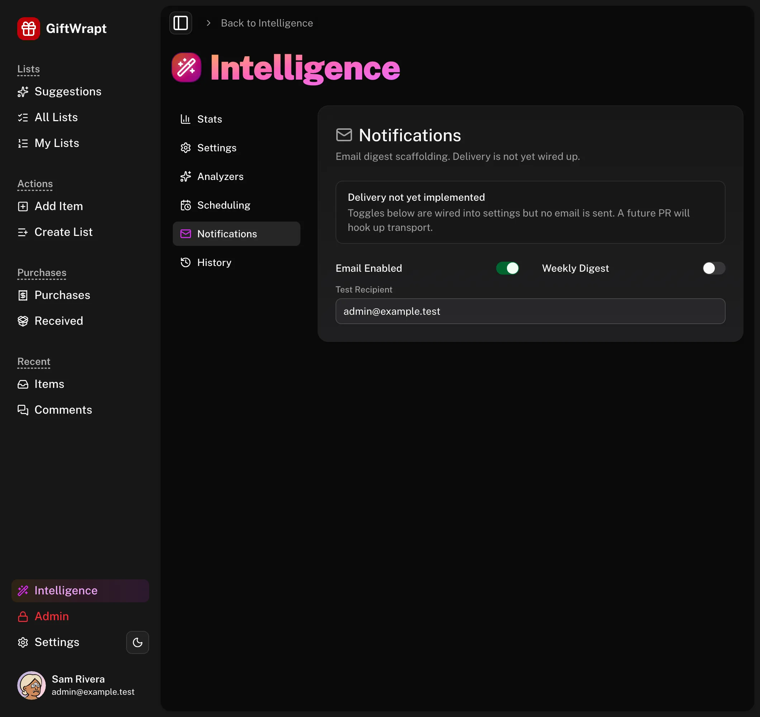Click the Suggestions sparkle icon
Viewport: 760px width, 717px height.
23,92
